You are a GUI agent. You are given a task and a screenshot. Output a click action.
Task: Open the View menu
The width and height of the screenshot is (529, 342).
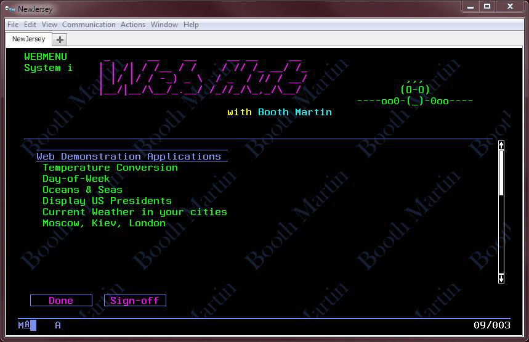(49, 25)
